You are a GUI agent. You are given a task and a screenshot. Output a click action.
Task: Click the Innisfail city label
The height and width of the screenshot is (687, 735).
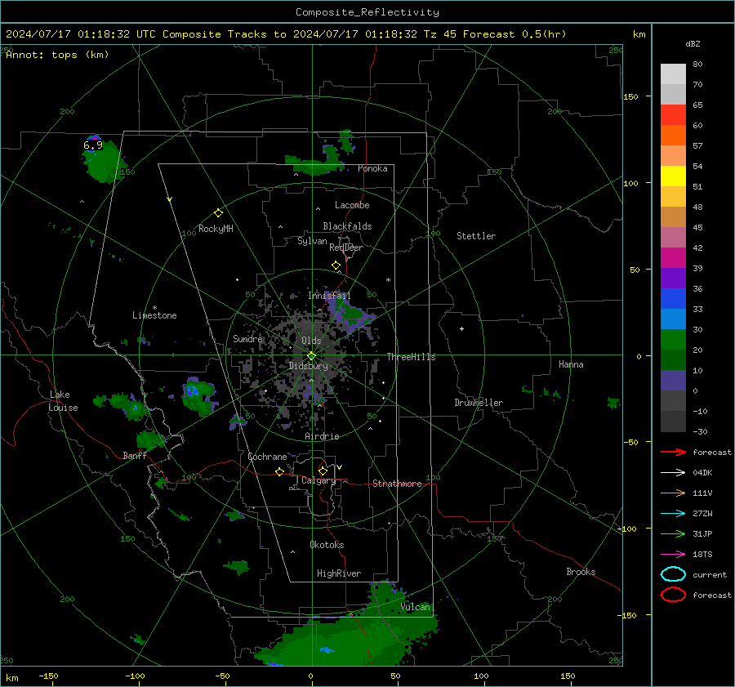pyautogui.click(x=329, y=296)
